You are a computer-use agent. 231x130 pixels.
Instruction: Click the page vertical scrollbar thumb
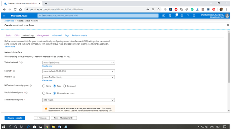[229, 58]
